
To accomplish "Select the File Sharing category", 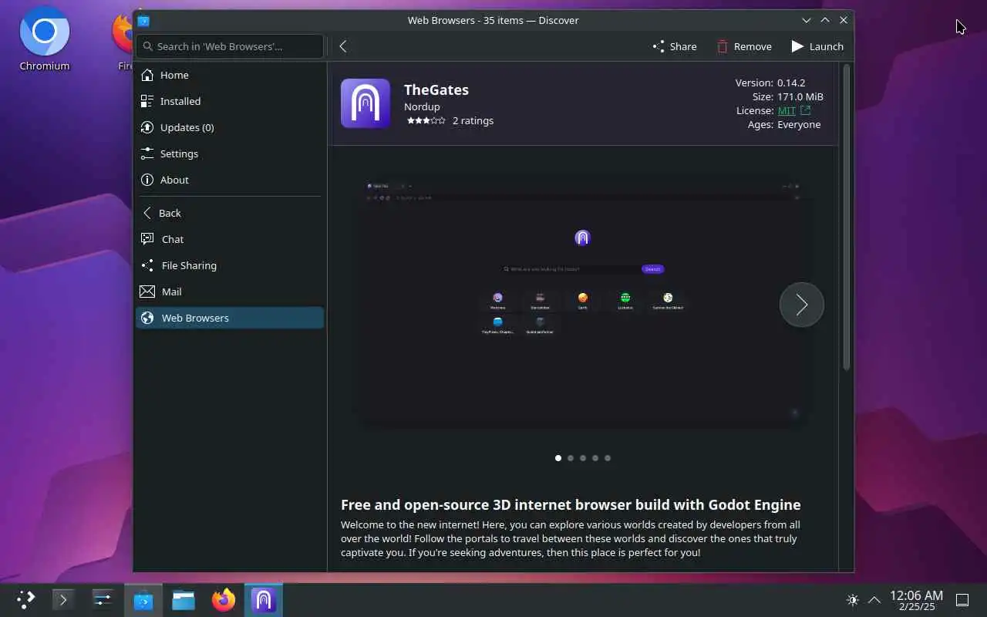I will [x=230, y=265].
